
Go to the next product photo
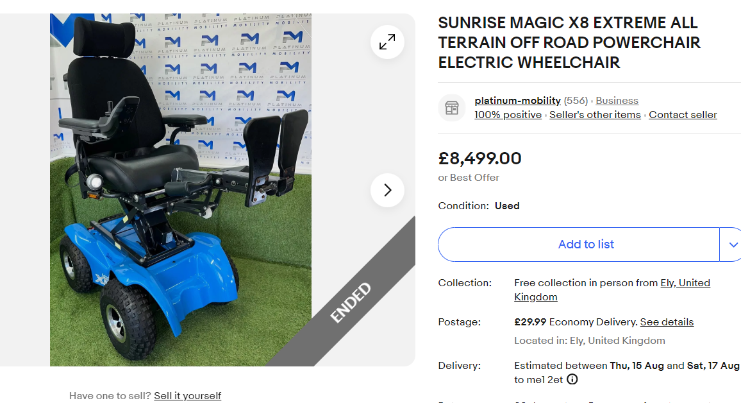tap(387, 190)
